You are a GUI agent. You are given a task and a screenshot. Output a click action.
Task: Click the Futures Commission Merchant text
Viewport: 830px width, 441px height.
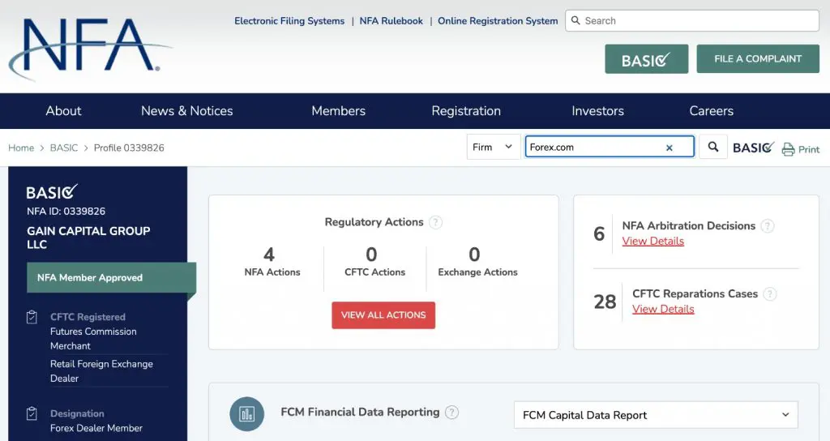tap(93, 338)
